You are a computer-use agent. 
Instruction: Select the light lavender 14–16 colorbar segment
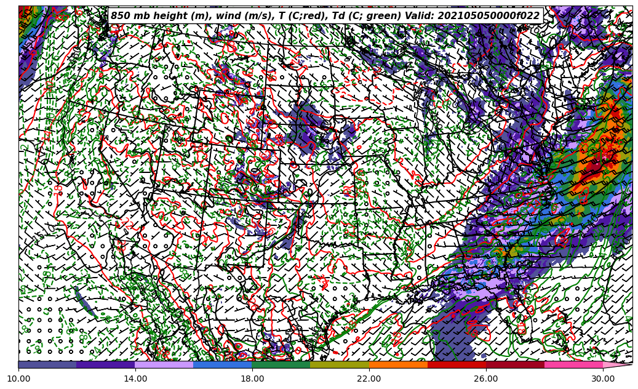[x=164, y=364]
